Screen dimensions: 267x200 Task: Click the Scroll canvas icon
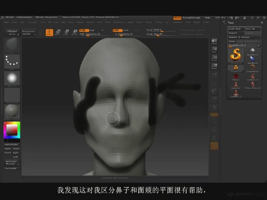[214, 41]
